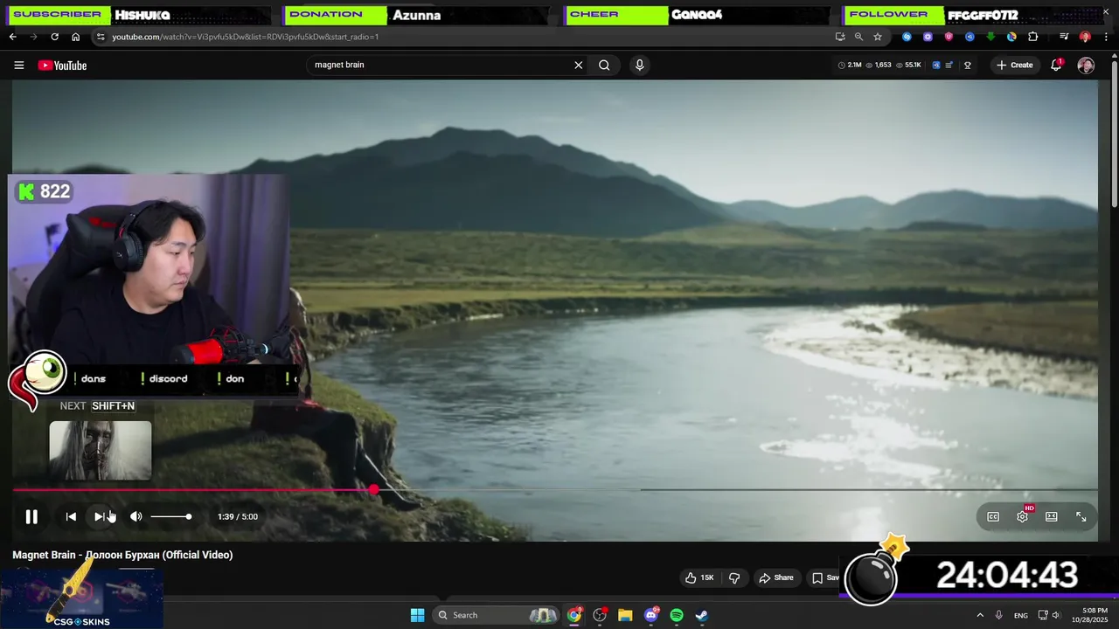Click the list icon in stats bar
1119x629 pixels.
coord(949,65)
